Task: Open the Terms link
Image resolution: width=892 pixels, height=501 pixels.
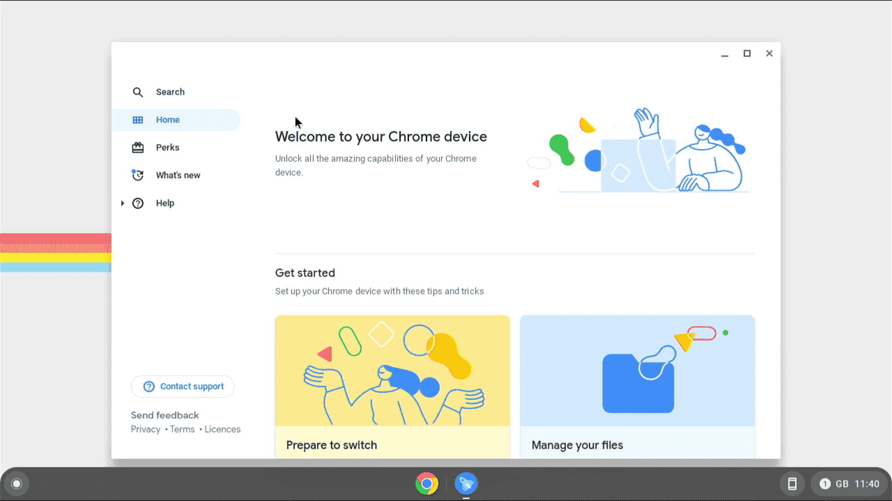Action: coord(182,429)
